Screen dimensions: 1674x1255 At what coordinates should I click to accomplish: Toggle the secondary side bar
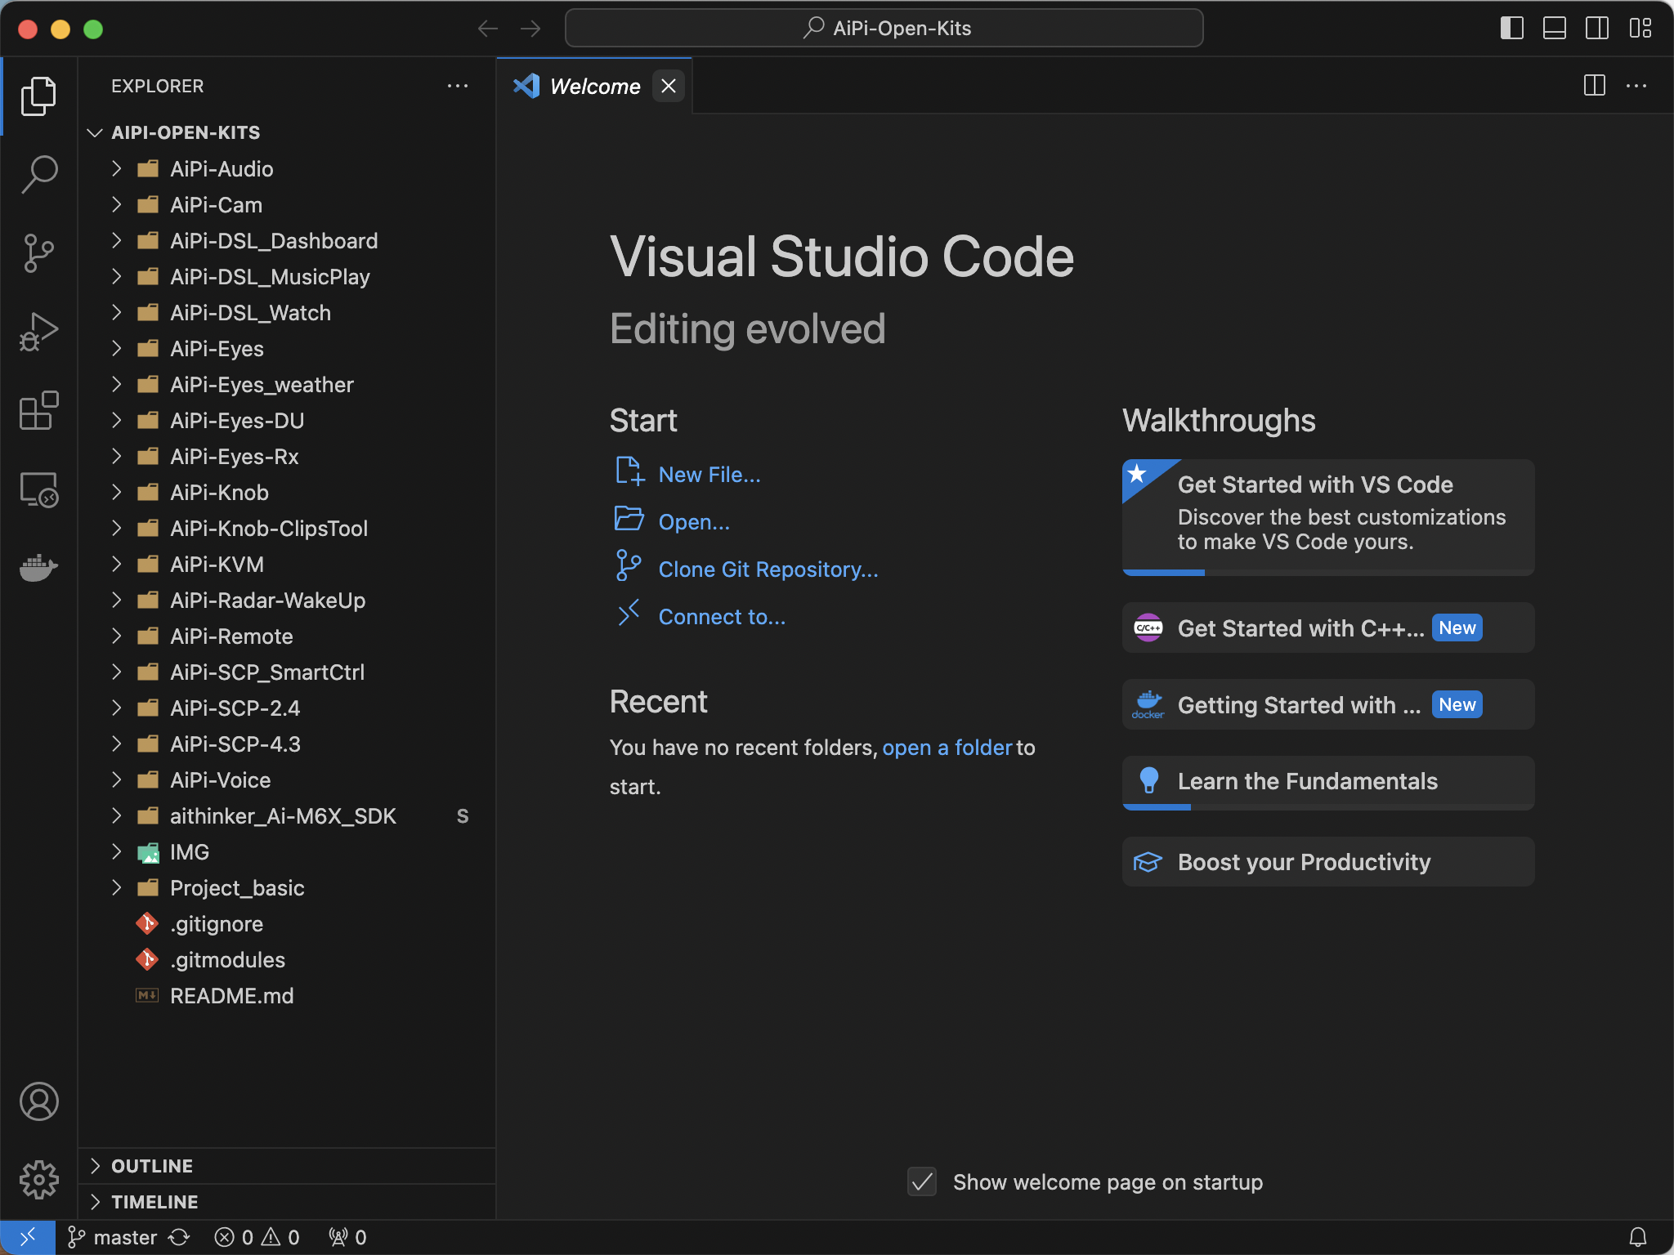1597,29
